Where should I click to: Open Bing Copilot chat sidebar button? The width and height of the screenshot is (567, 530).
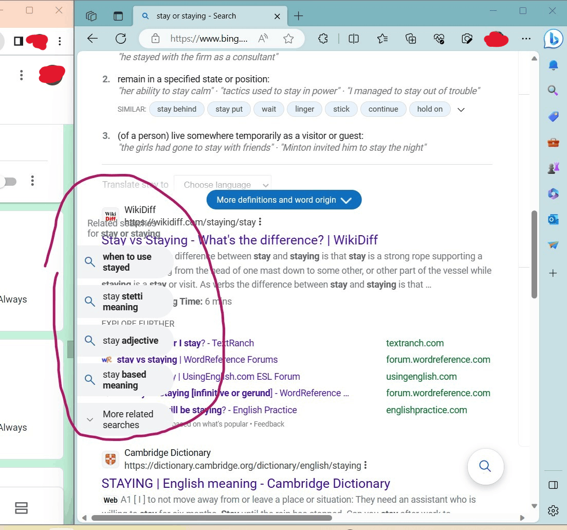point(553,39)
